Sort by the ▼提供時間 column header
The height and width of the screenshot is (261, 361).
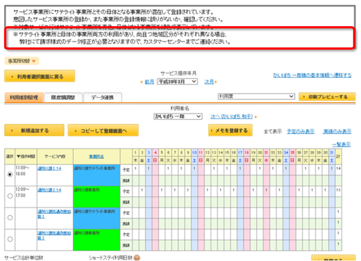click(x=26, y=157)
